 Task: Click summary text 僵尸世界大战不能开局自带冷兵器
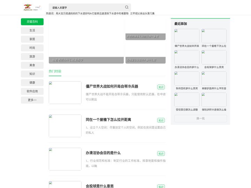[x=125, y=97]
